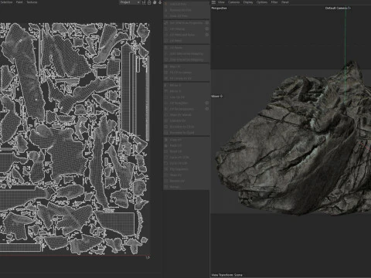This screenshot has width=371, height=278.
Task: Click the Default Camera link icon
Action: 349,8
